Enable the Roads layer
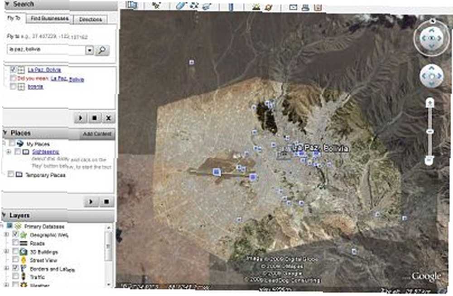This screenshot has height=296, width=453. click(x=15, y=243)
